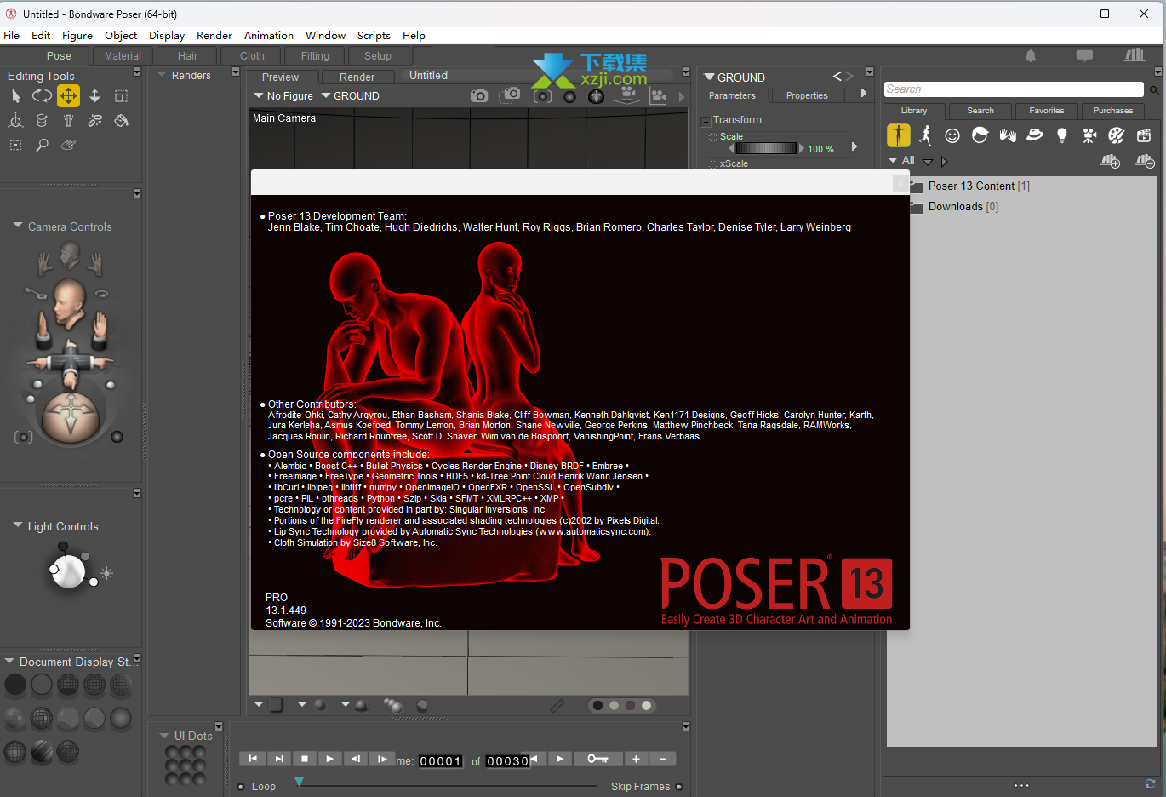Viewport: 1166px width, 797px height.
Task: Open the Props hat library category
Action: click(1035, 135)
